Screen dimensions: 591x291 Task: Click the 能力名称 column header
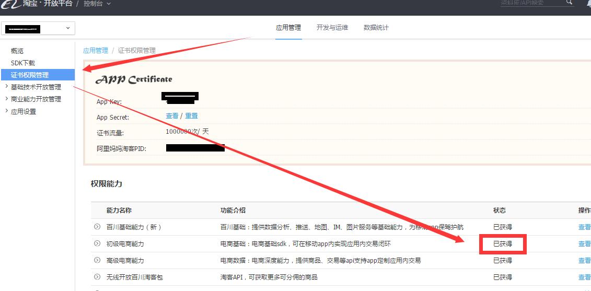119,211
